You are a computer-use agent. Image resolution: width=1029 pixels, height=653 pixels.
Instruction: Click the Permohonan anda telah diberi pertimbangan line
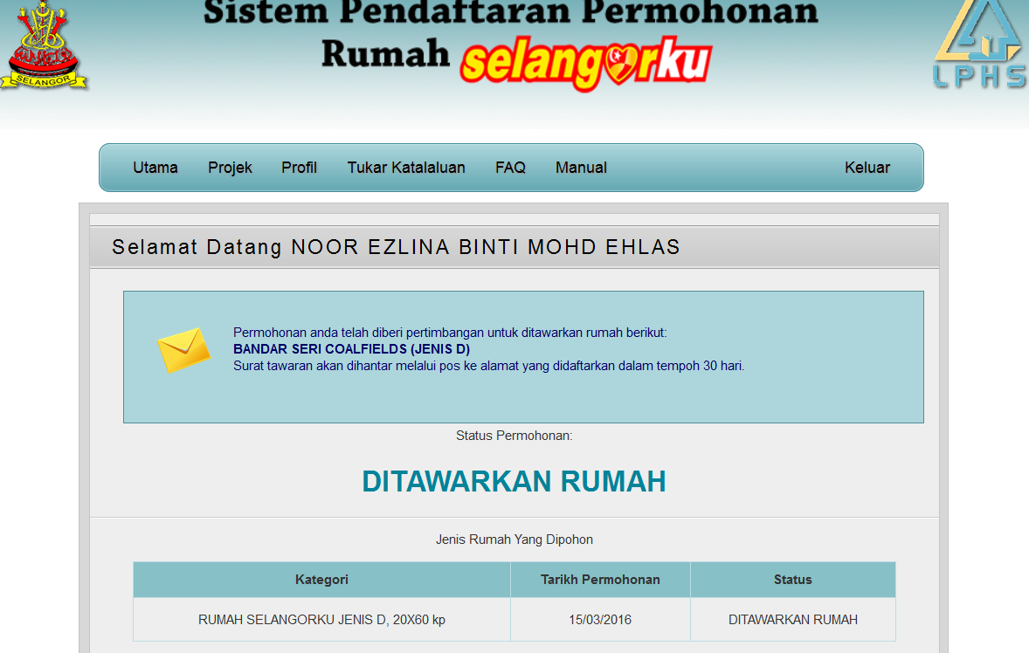coord(450,333)
